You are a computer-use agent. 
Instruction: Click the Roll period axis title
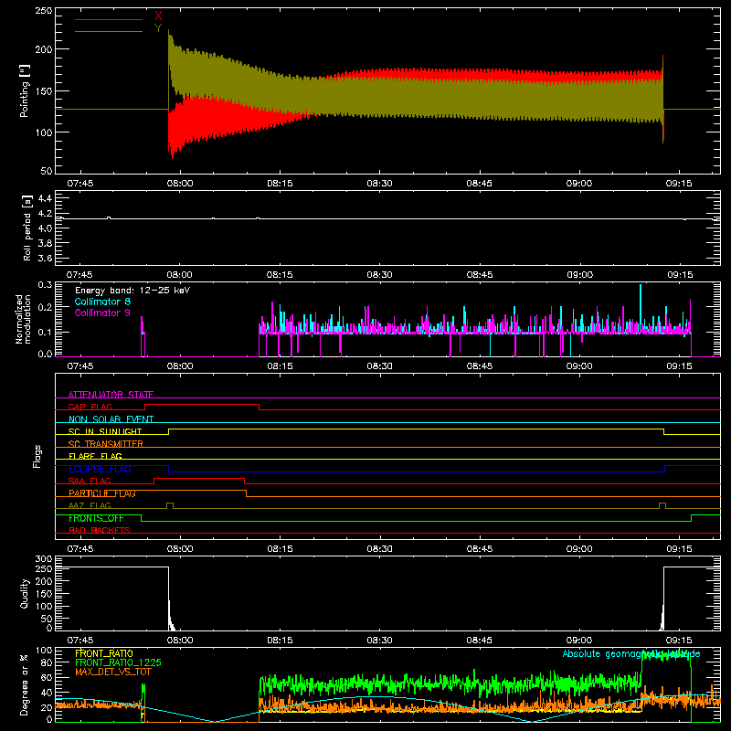click(x=27, y=228)
